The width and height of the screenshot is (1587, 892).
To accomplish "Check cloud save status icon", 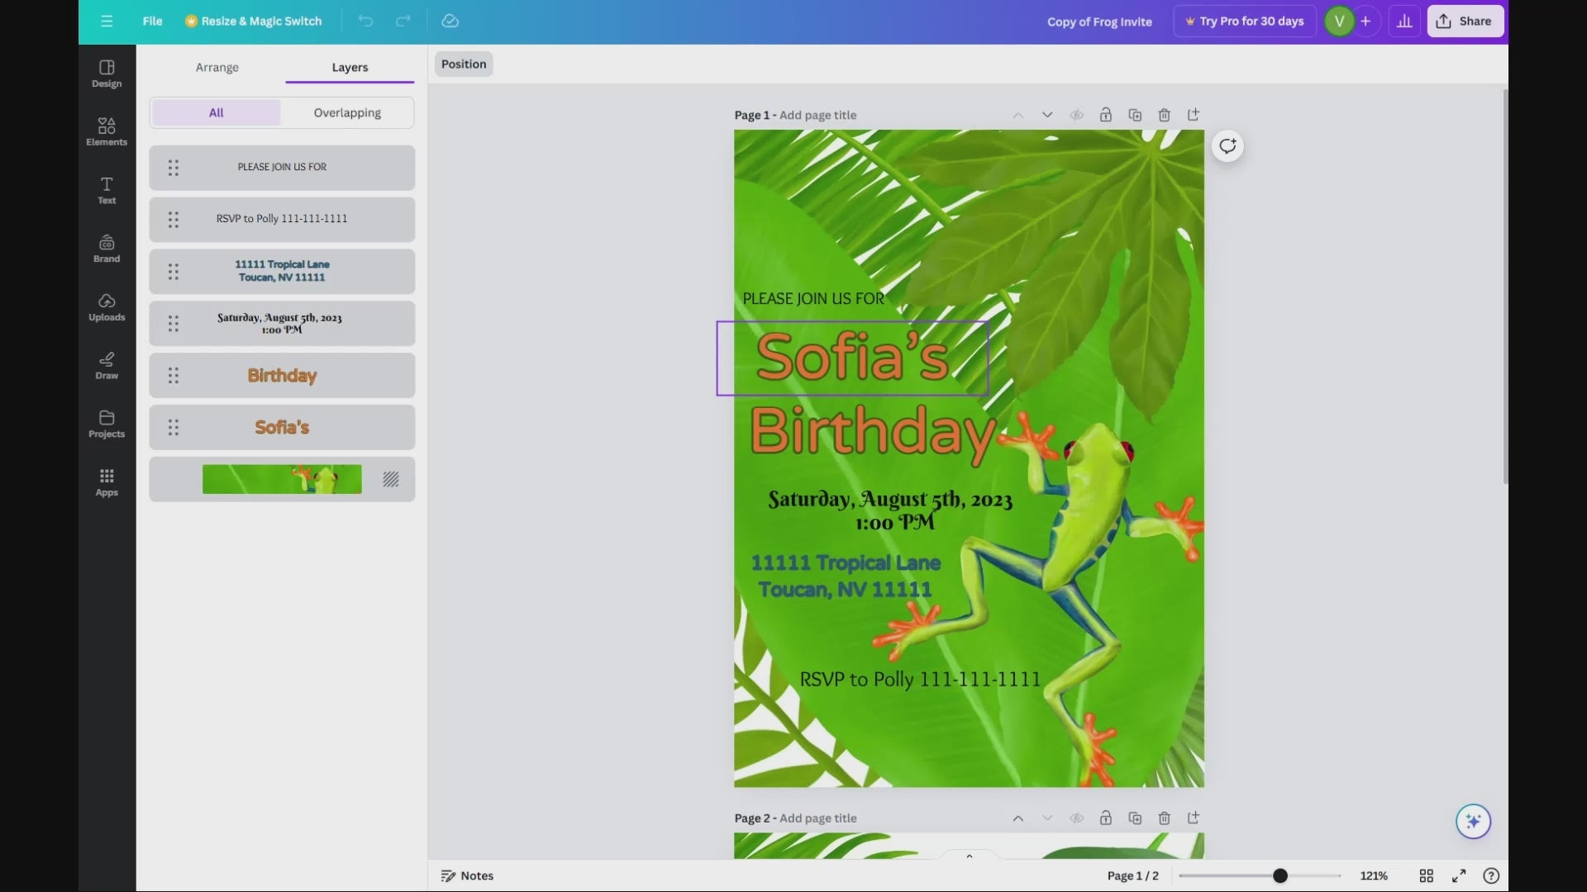I will 450,21.
